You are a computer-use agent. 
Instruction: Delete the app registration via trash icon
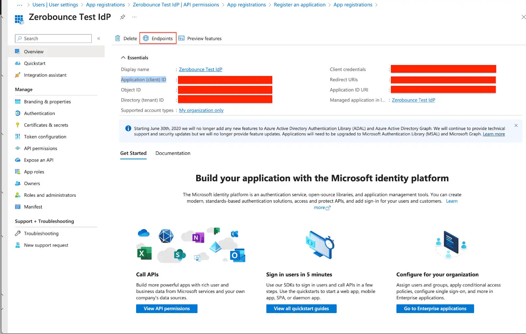coord(125,38)
